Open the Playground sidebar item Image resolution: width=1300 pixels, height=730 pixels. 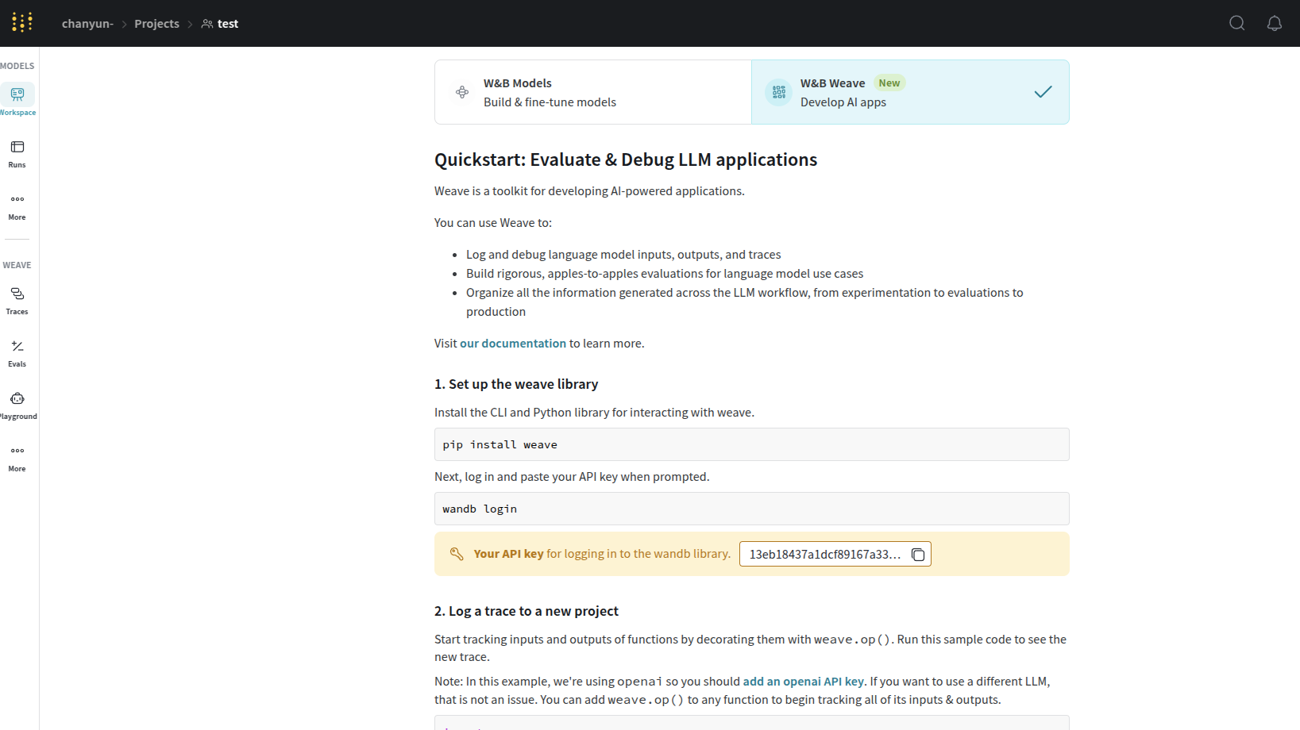tap(17, 405)
